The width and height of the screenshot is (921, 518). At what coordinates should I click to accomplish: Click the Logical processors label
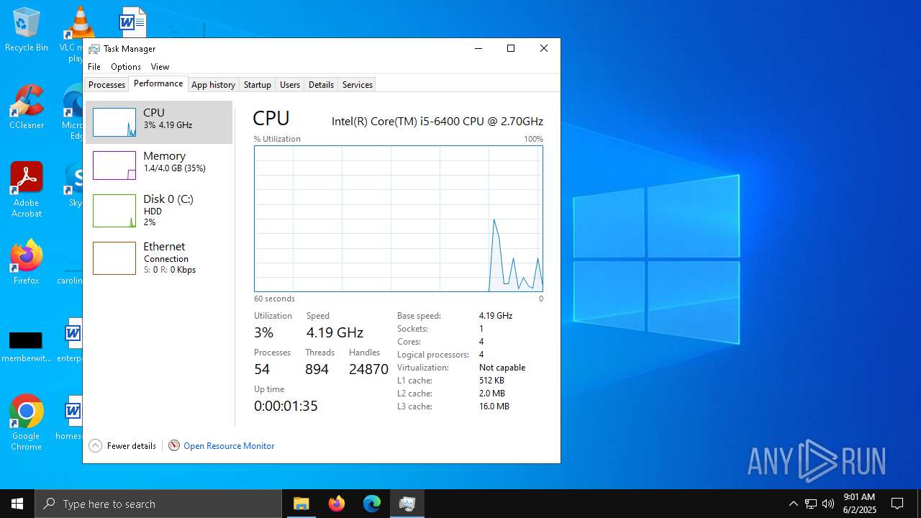coord(433,355)
